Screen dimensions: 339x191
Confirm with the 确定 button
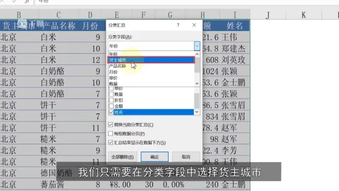[x=155, y=157]
